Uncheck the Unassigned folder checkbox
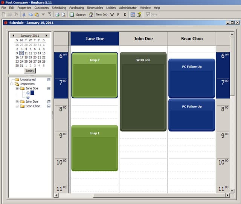241x204 pixels. [x=49, y=80]
